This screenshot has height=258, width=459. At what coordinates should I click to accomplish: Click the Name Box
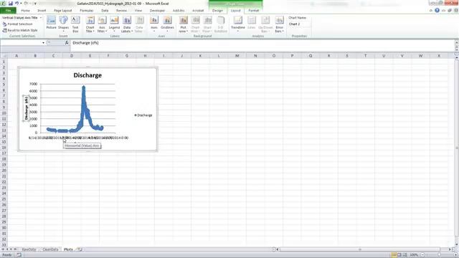[x=21, y=43]
